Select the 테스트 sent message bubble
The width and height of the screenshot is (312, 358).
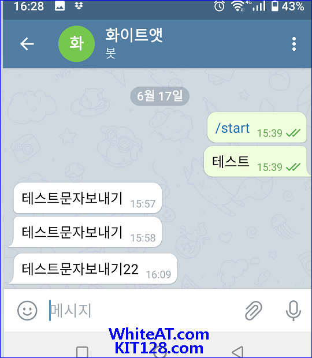[x=257, y=162]
